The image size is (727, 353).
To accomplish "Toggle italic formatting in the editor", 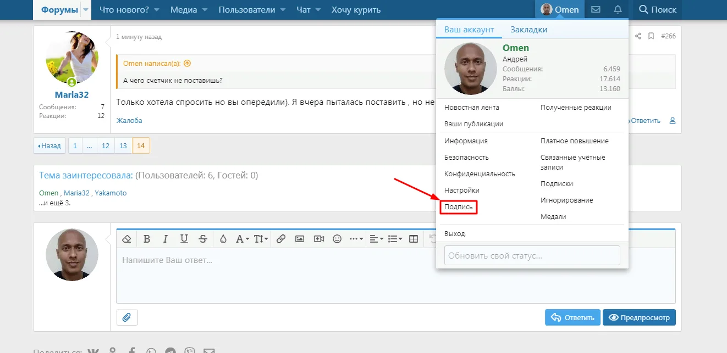I will tap(165, 239).
